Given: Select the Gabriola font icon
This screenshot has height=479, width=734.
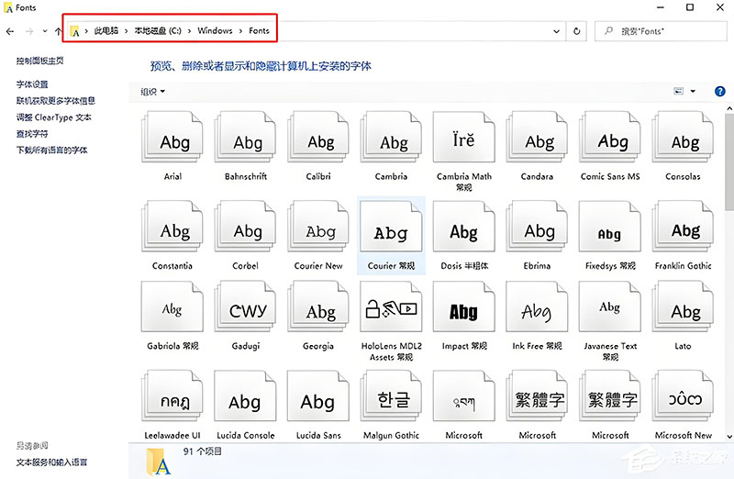Looking at the screenshot, I should [x=172, y=306].
